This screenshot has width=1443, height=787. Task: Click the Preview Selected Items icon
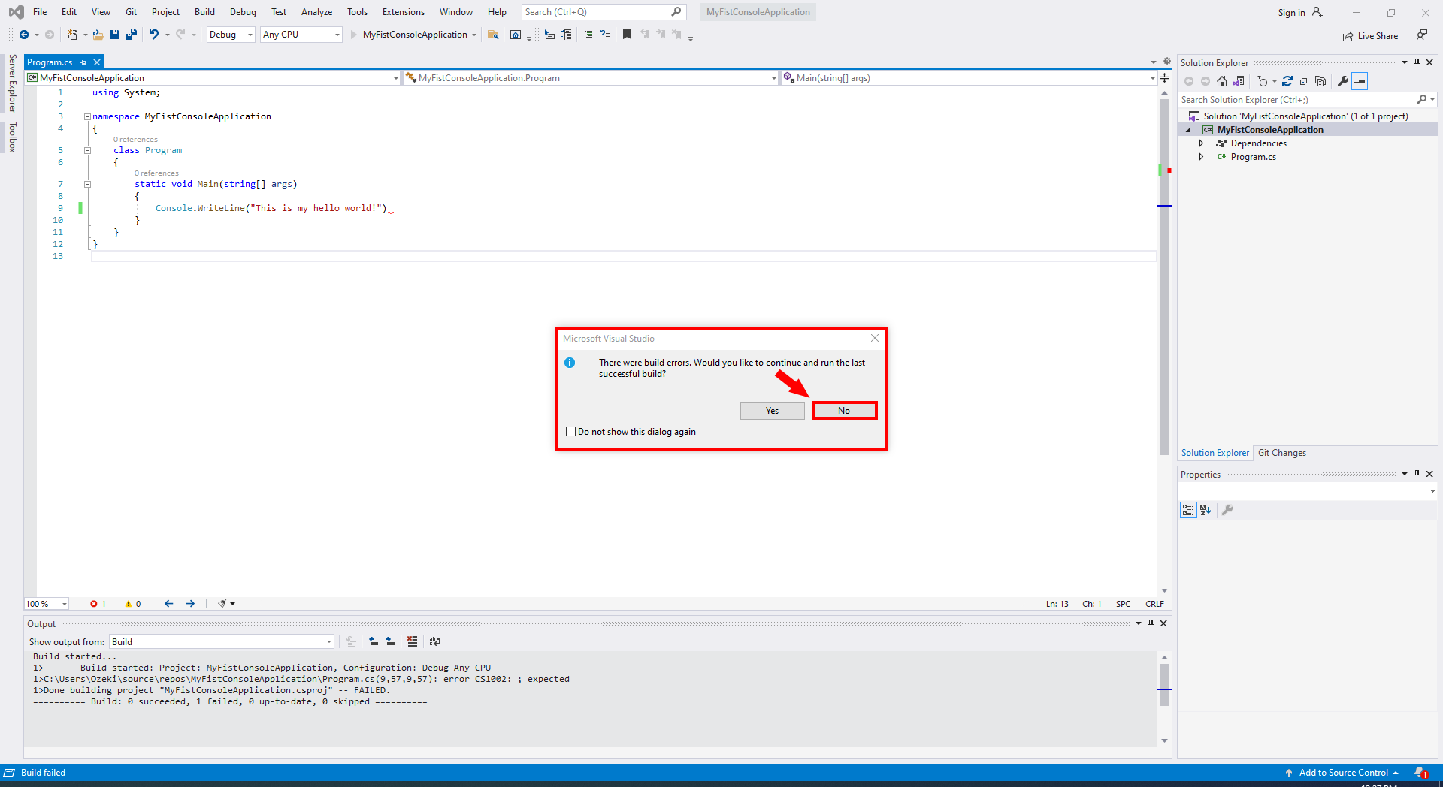[x=1360, y=81]
